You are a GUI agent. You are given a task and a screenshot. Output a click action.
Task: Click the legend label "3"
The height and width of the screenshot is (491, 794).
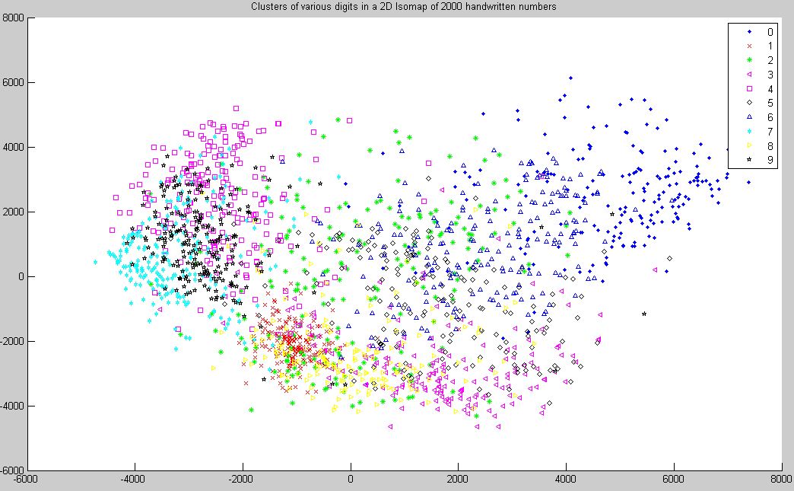pos(770,75)
